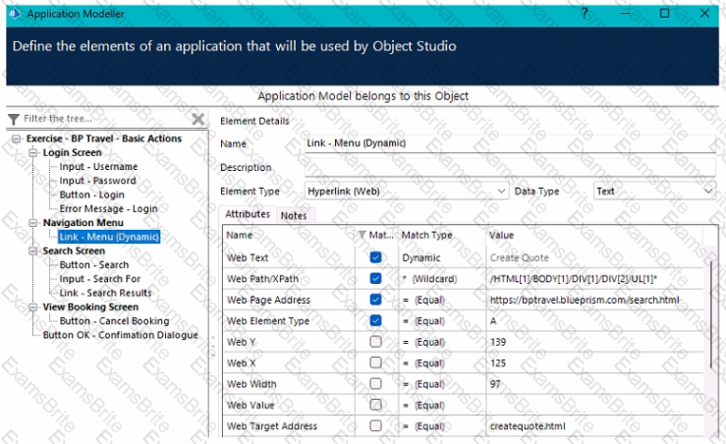Select the Attributes tab
This screenshot has width=726, height=444.
(248, 214)
